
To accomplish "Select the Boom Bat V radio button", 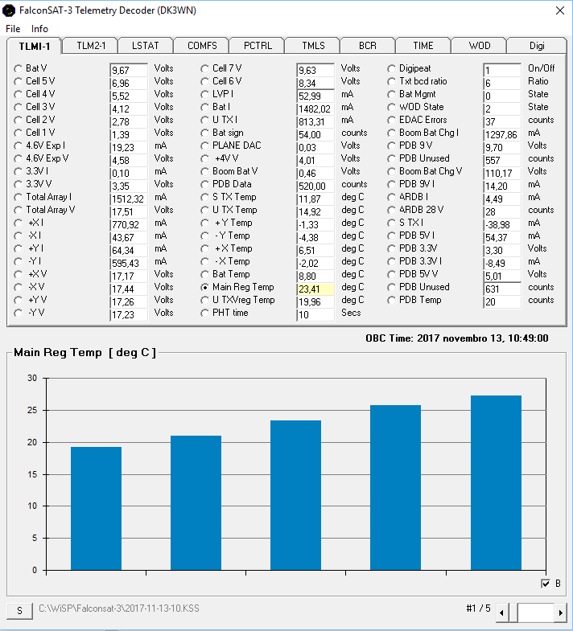I will (x=204, y=172).
